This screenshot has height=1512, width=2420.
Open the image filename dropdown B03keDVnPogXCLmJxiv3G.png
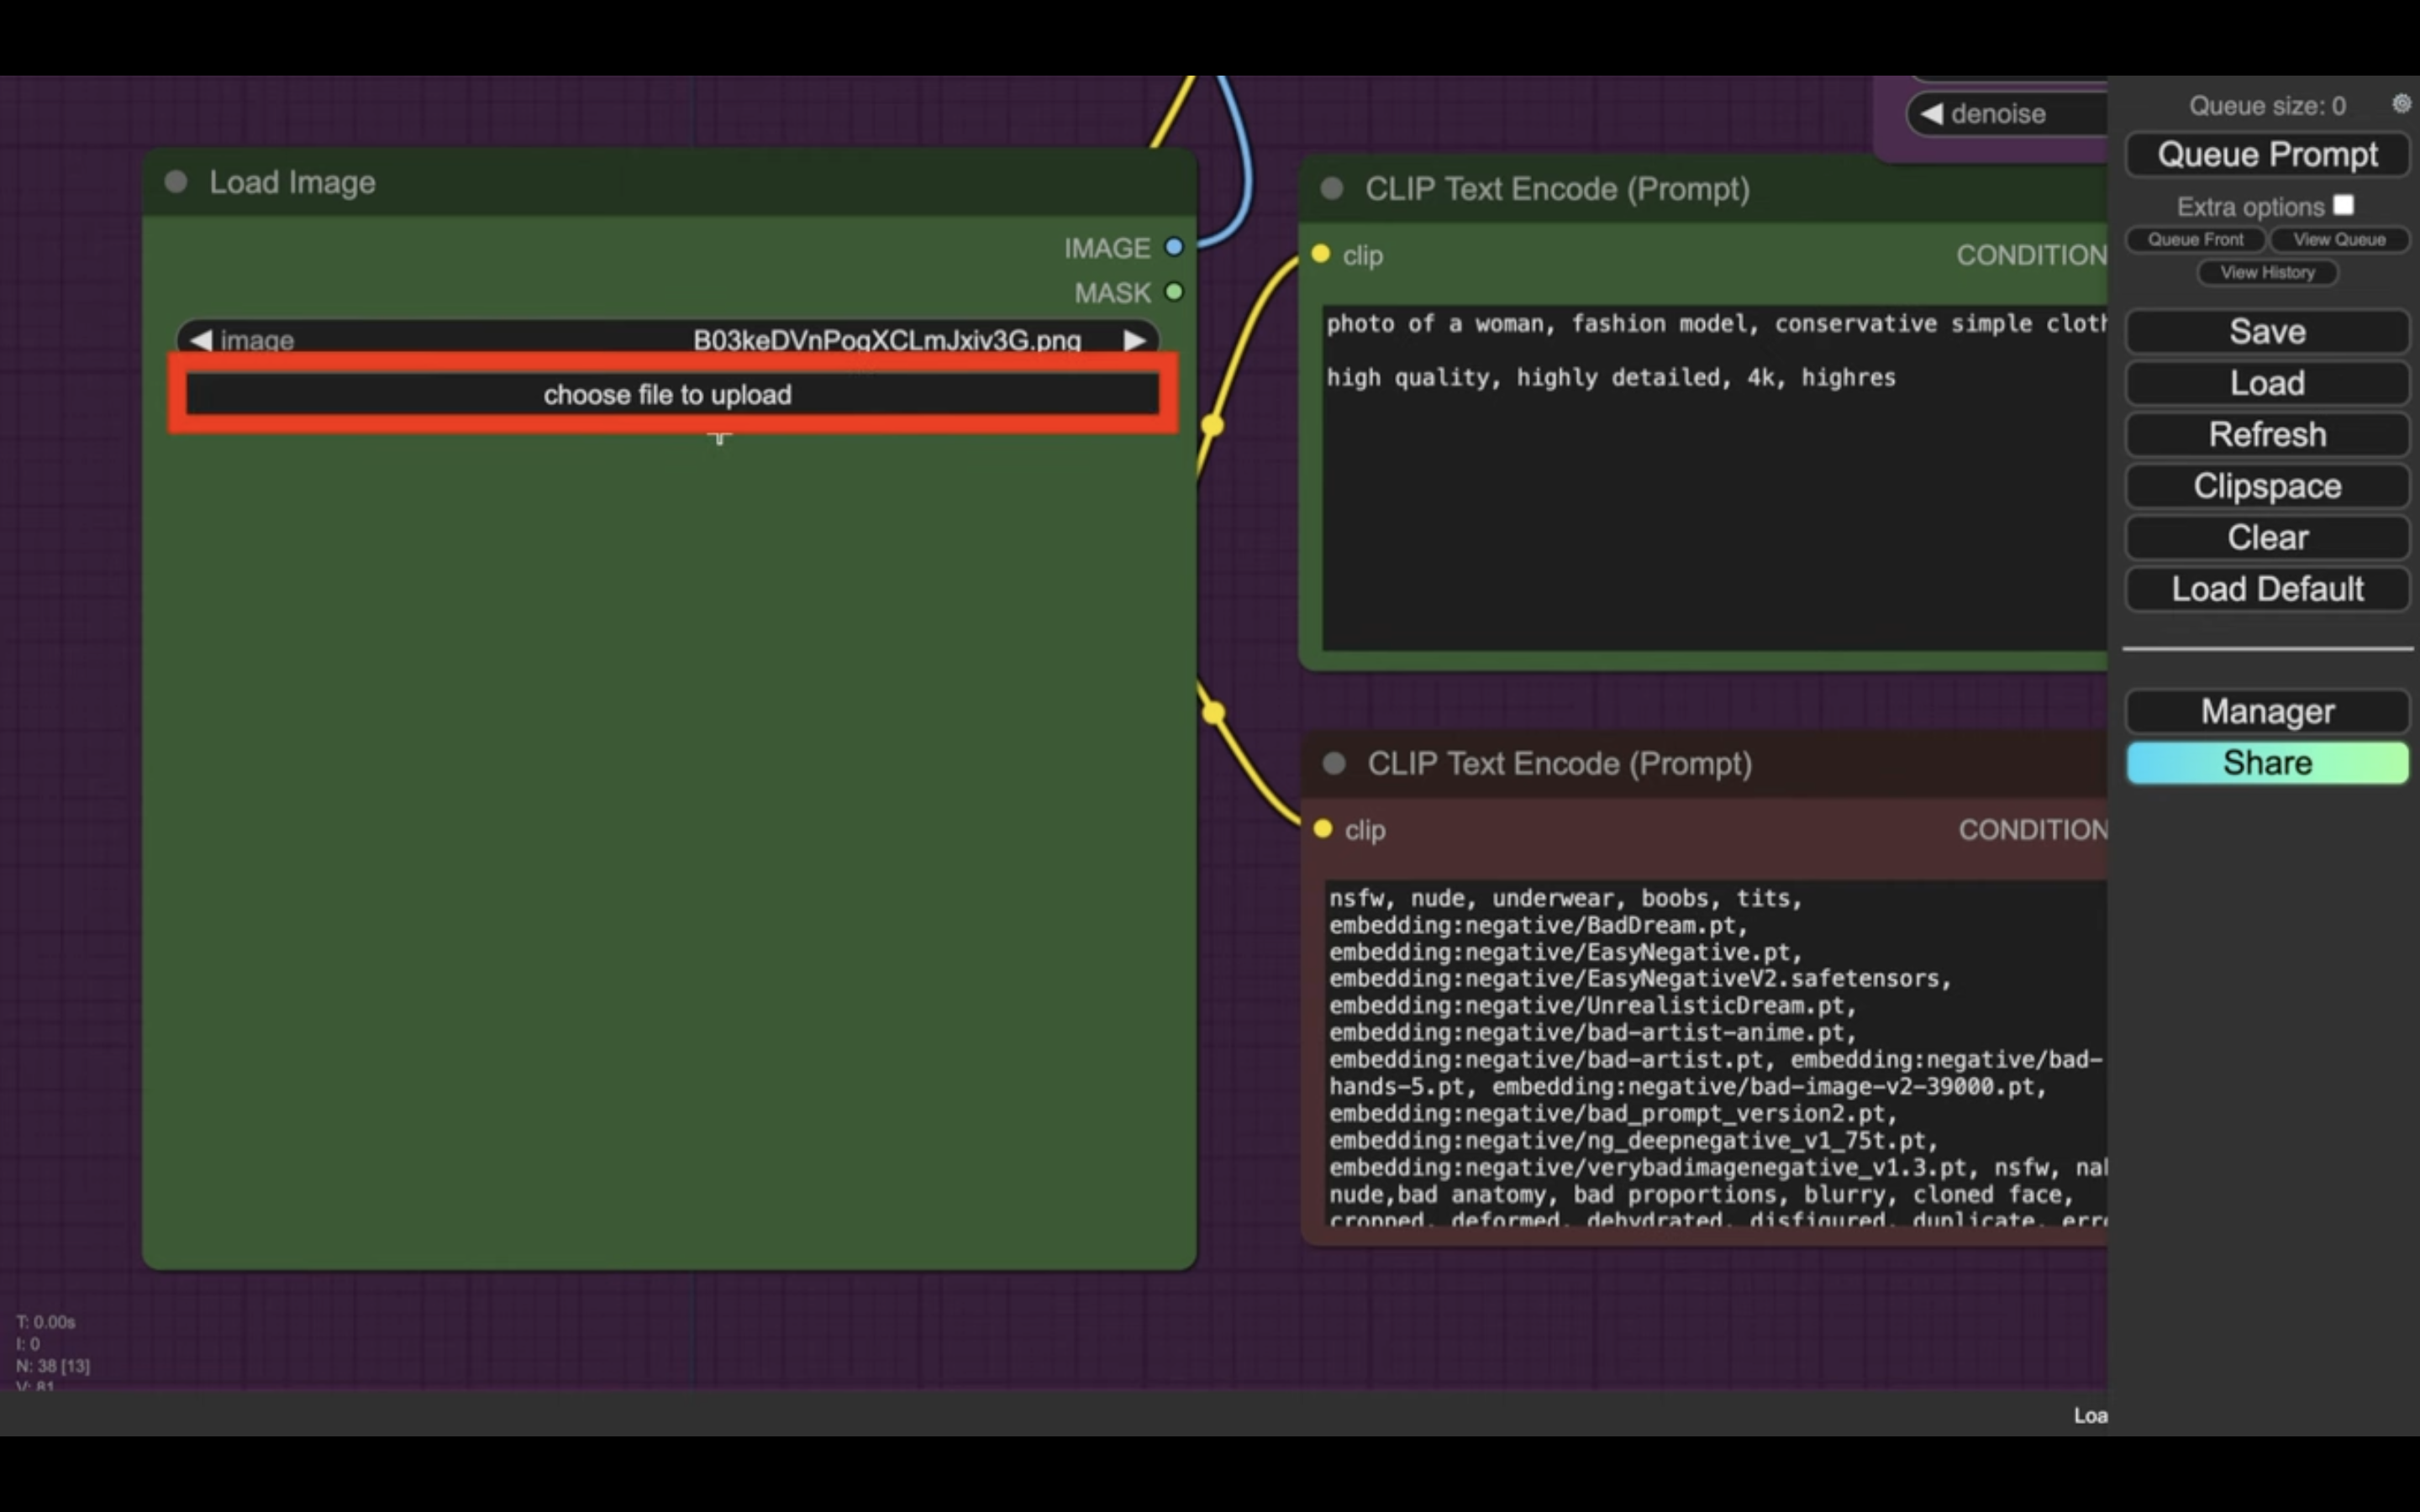(886, 340)
